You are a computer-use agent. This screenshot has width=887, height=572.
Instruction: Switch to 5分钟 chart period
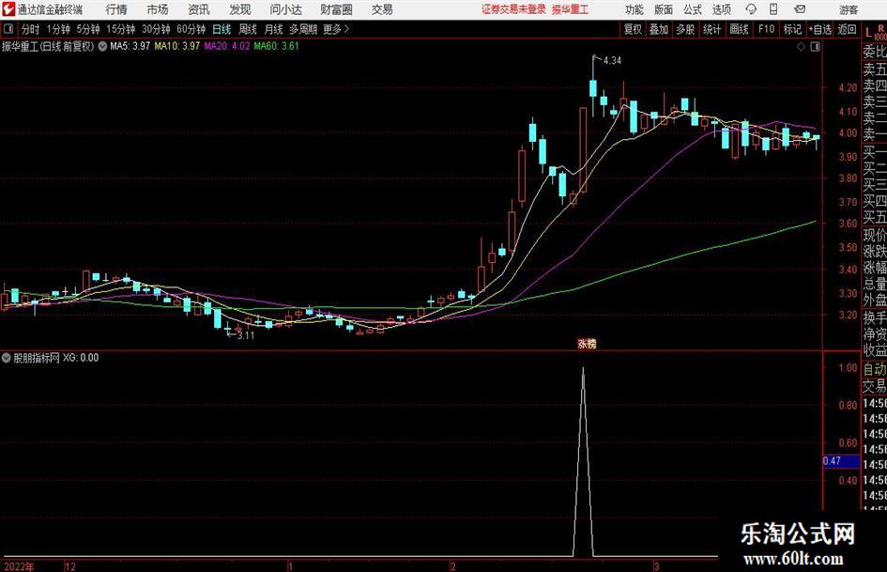pos(88,29)
